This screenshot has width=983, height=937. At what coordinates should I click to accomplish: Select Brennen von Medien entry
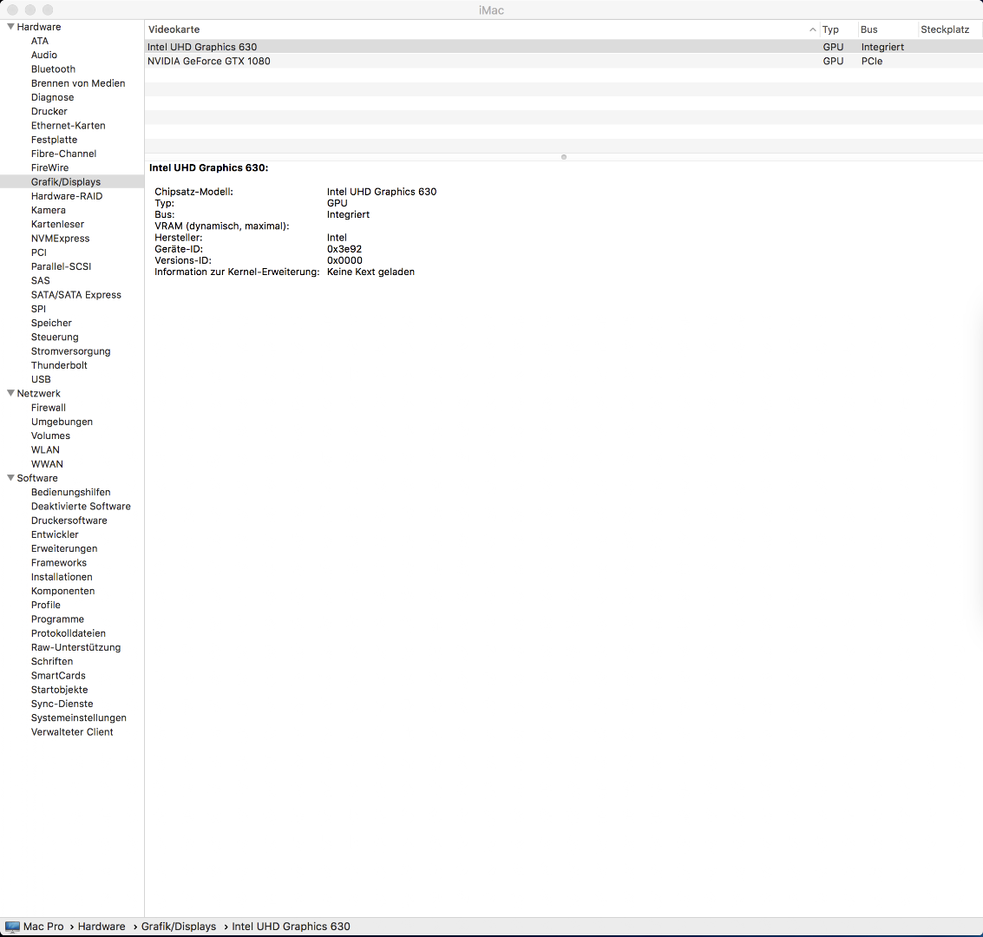pyautogui.click(x=78, y=83)
